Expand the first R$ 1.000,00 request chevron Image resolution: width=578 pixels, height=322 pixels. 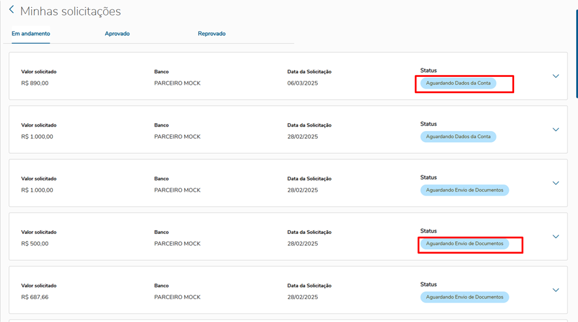556,129
